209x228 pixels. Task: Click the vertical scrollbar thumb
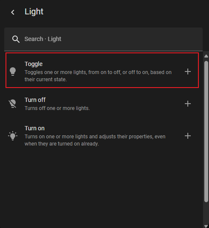[206, 132]
